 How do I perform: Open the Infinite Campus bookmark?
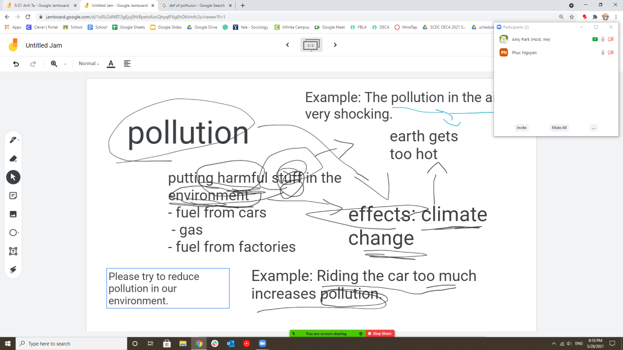pyautogui.click(x=292, y=27)
